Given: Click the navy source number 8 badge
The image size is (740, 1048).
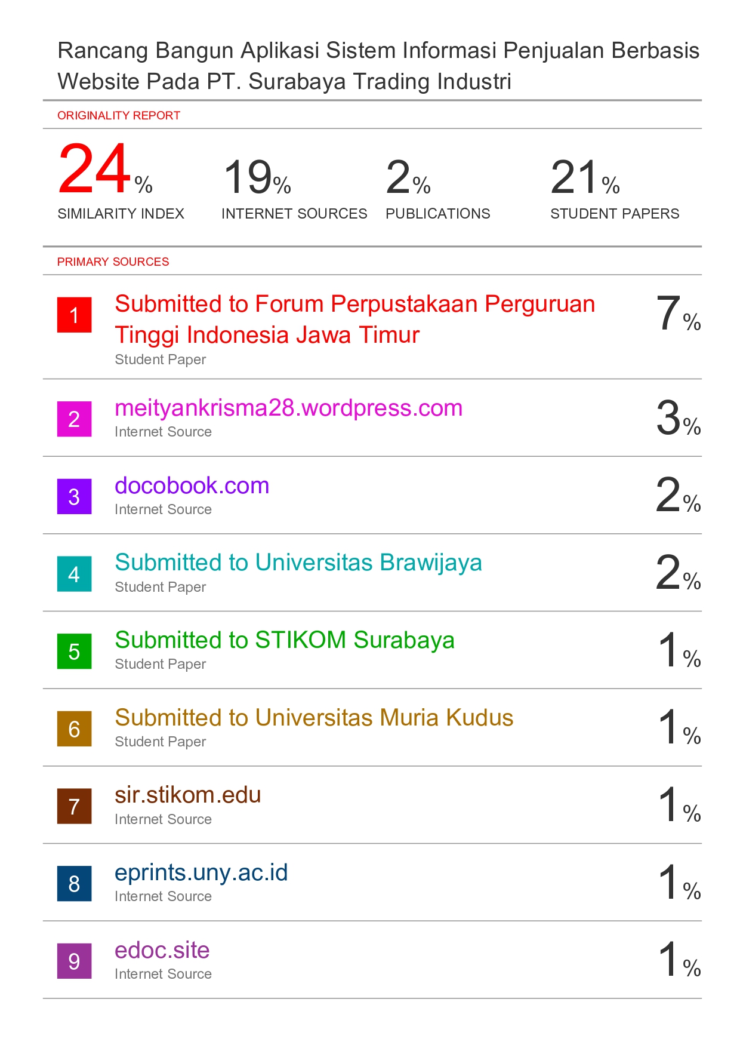Looking at the screenshot, I should [x=74, y=883].
